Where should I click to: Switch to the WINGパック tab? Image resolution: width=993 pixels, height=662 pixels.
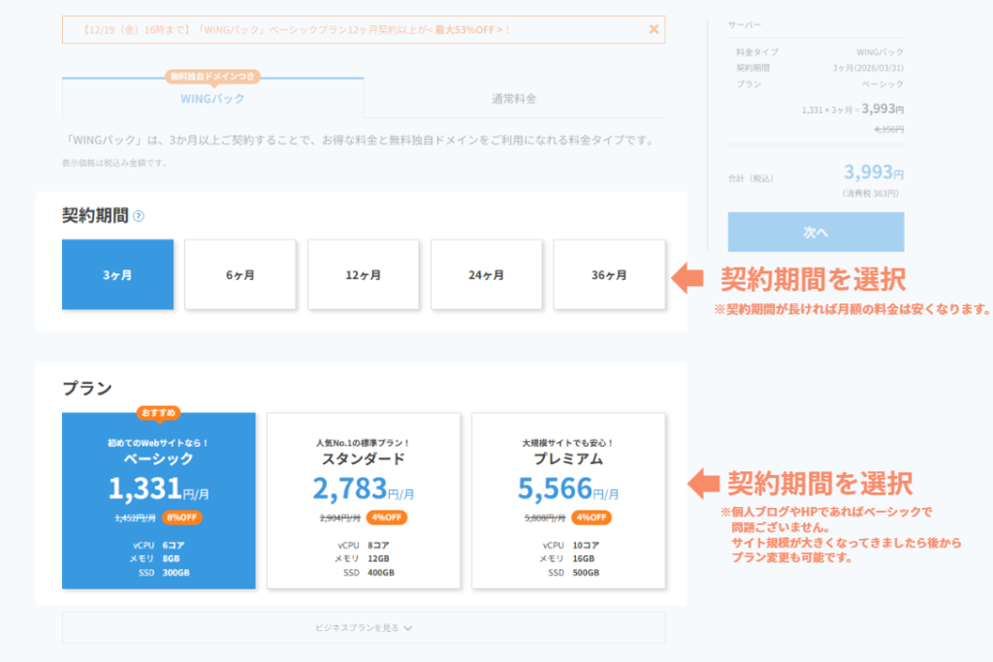click(x=212, y=99)
